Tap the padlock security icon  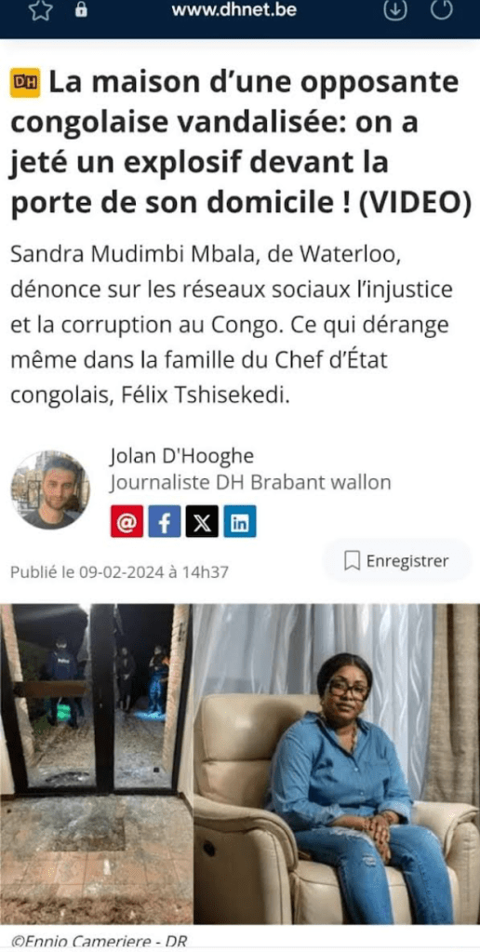(x=81, y=10)
